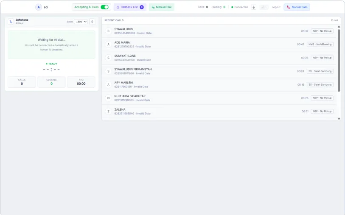Select the SYAWALUDIN recent call row
Image resolution: width=345 pixels, height=215 pixels.
pyautogui.click(x=219, y=31)
